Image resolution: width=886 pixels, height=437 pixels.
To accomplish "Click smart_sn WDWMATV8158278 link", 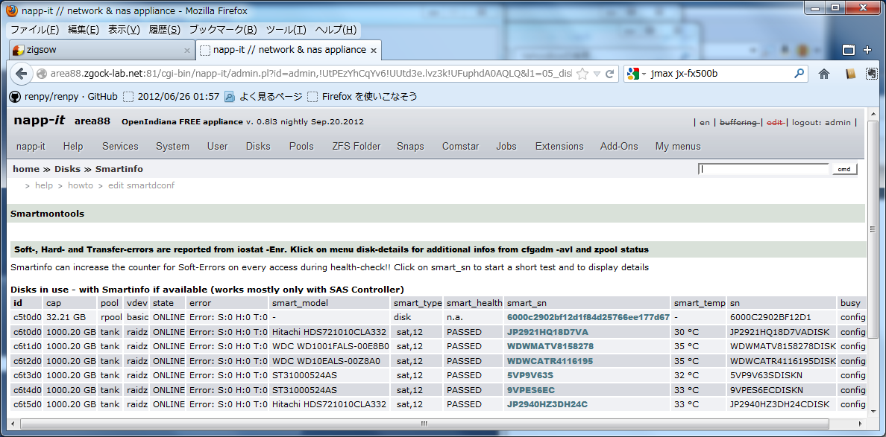I will click(x=550, y=345).
